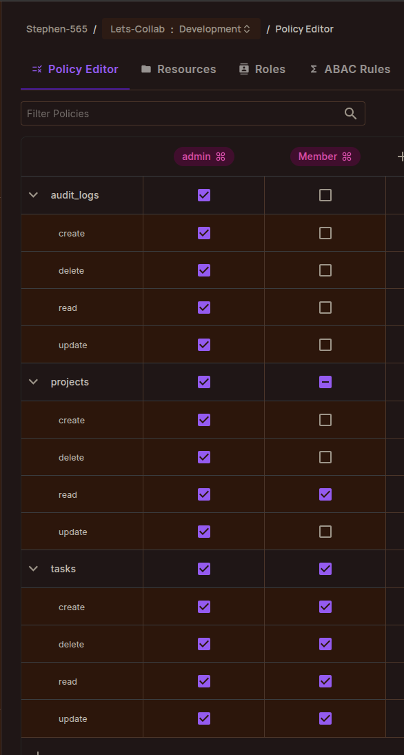404x755 pixels.
Task: Toggle the indeterminate Member checkbox for projects
Action: click(325, 382)
